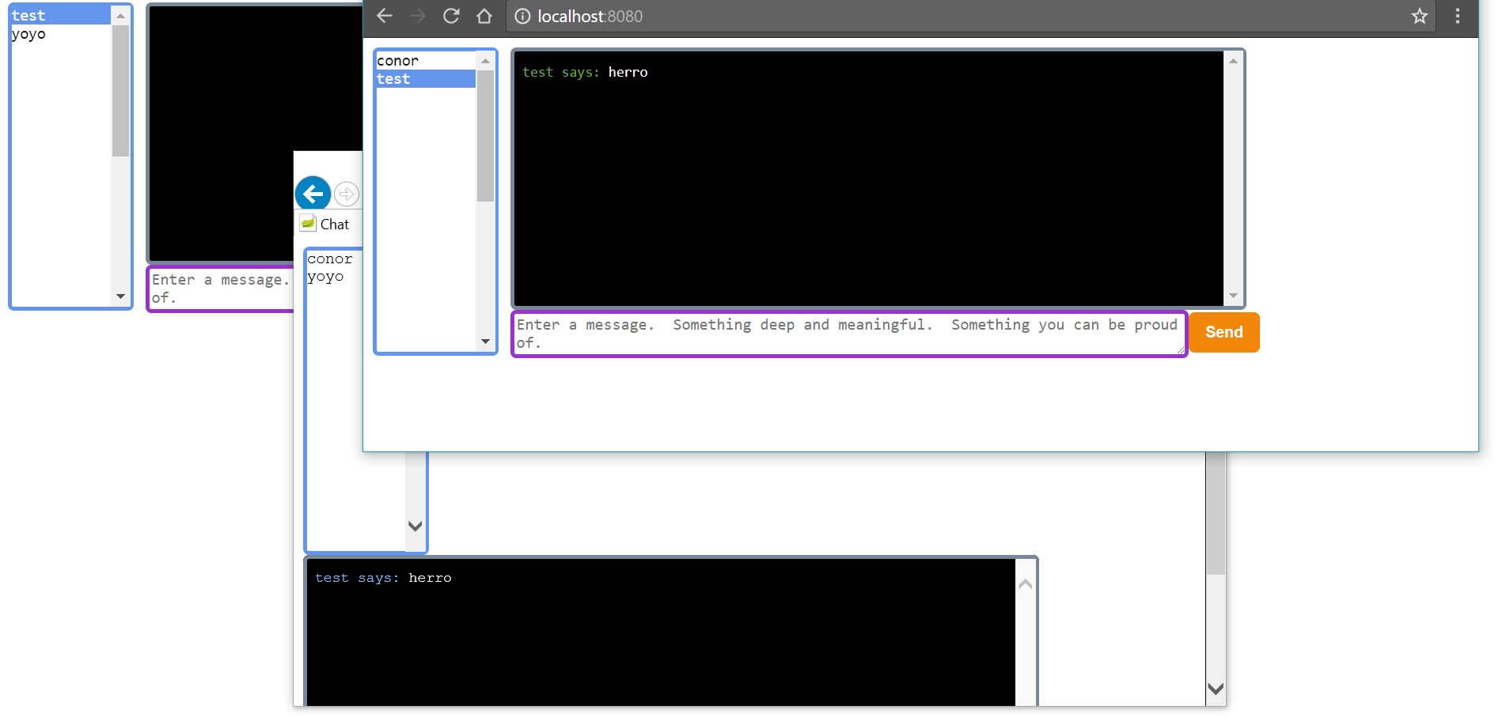Click the user list scroll-down arrow in Chrome
The image size is (1510, 717).
pyautogui.click(x=485, y=342)
